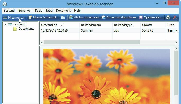Forward scan via Als e-mail doorsturen
This screenshot has height=104, width=181.
tap(104, 17)
